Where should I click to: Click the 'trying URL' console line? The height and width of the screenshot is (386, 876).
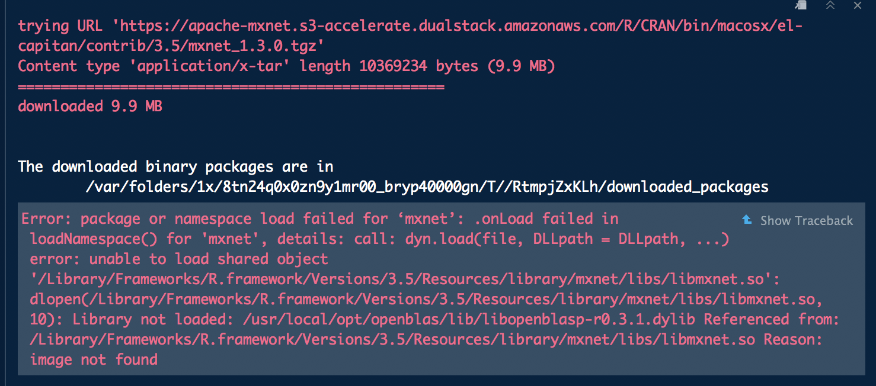pyautogui.click(x=237, y=25)
